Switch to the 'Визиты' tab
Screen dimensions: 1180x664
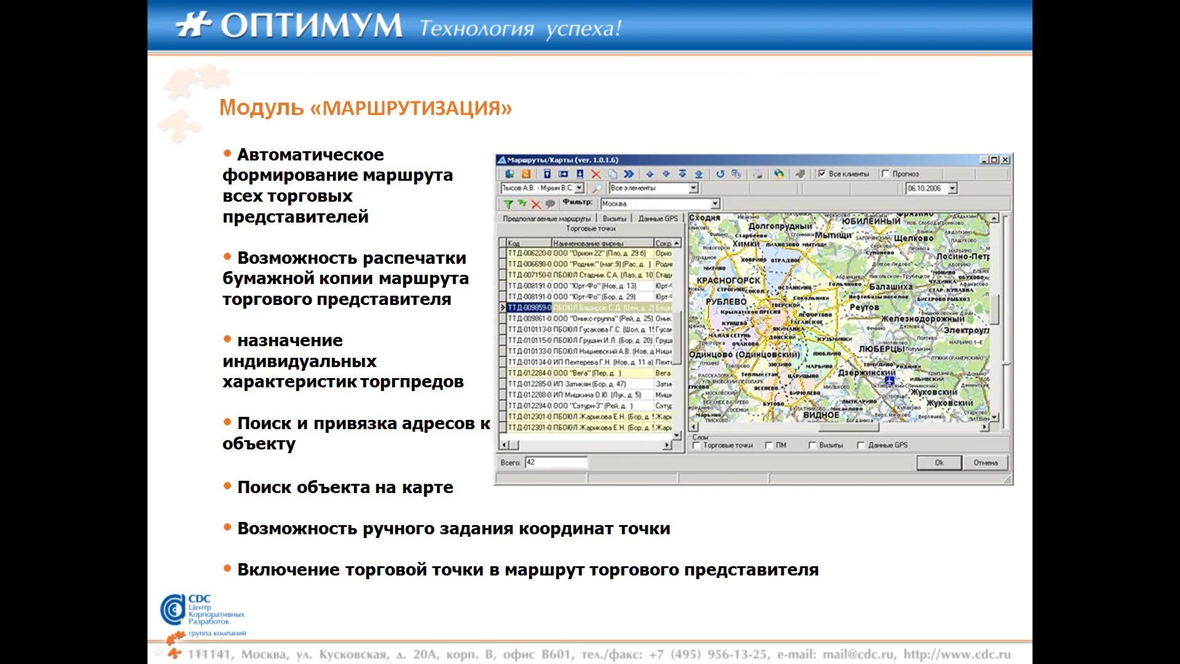pos(614,219)
